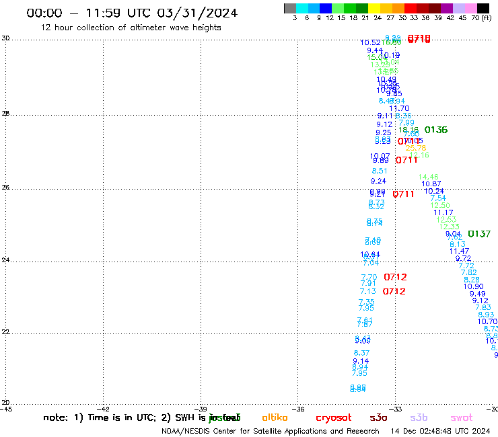498x437 pixels.
Task: Click the 'swot' satellite label
Action: point(462,418)
